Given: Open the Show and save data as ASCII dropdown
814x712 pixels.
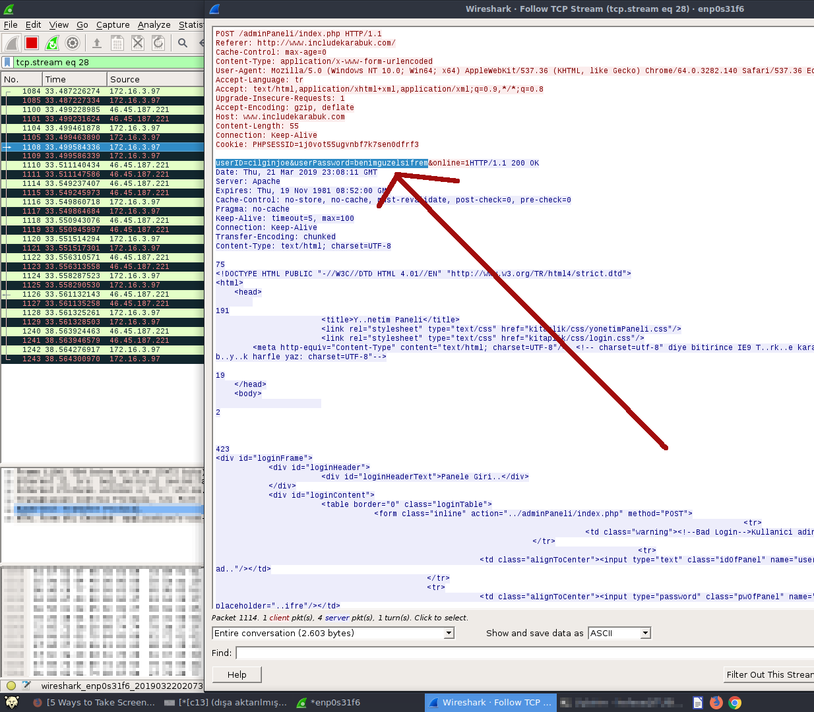Looking at the screenshot, I should (x=619, y=633).
